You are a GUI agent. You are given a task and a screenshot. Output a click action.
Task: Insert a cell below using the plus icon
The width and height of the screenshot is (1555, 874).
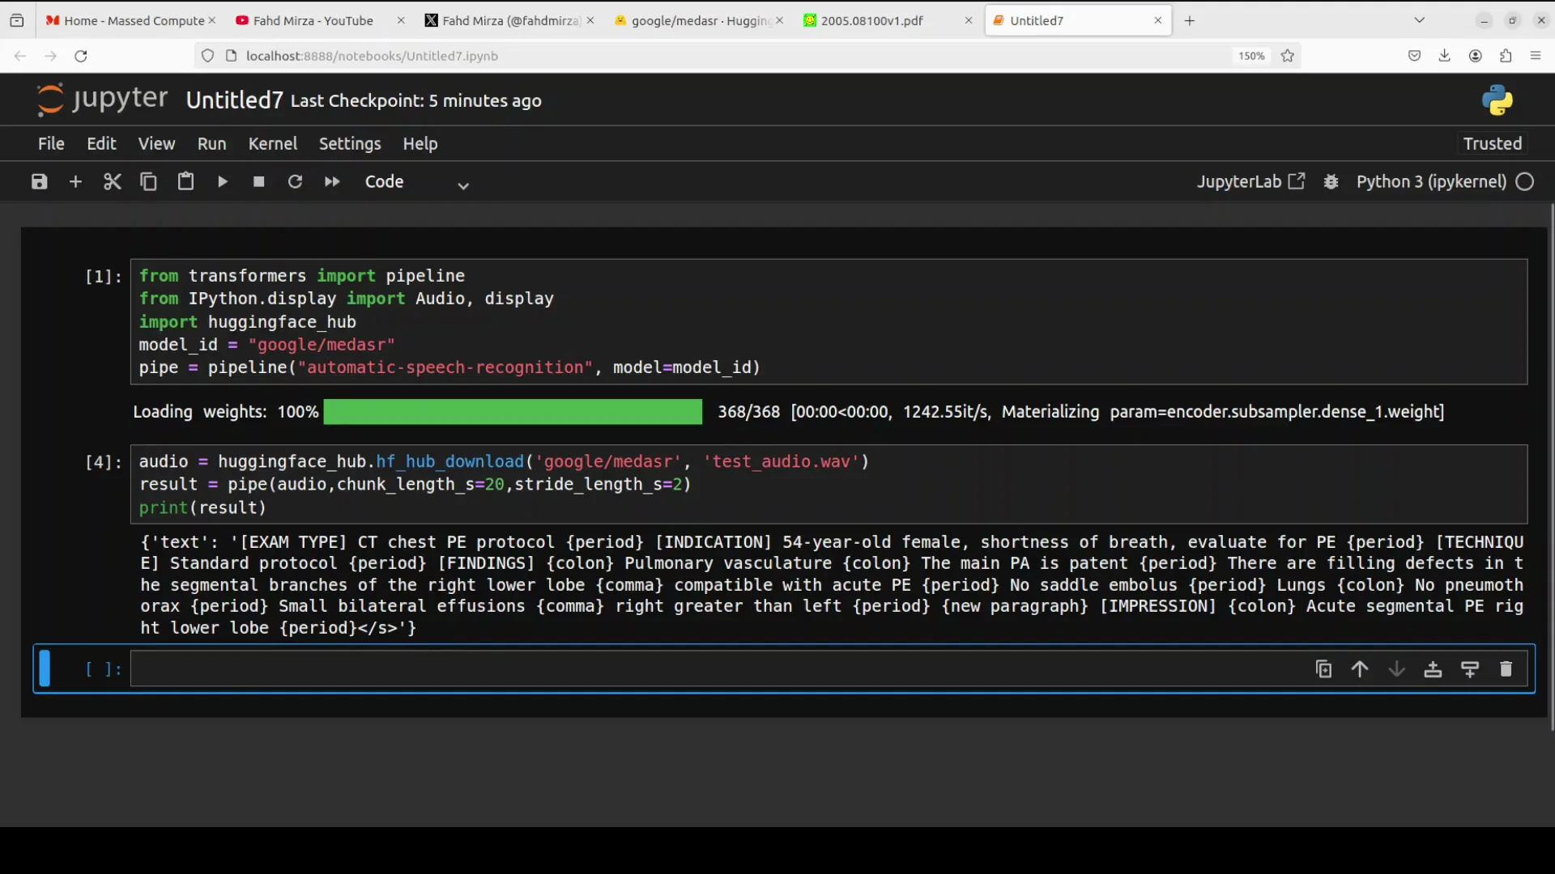click(x=75, y=182)
